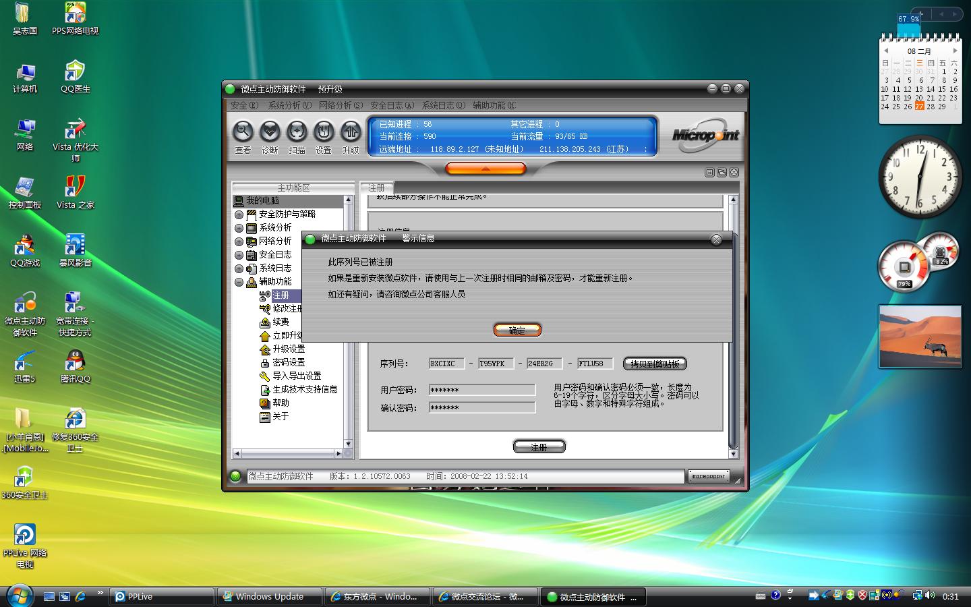Viewport: 971px width, 607px height.
Task: Click the 诊断 heartbeat toolbar icon
Action: coord(270,132)
